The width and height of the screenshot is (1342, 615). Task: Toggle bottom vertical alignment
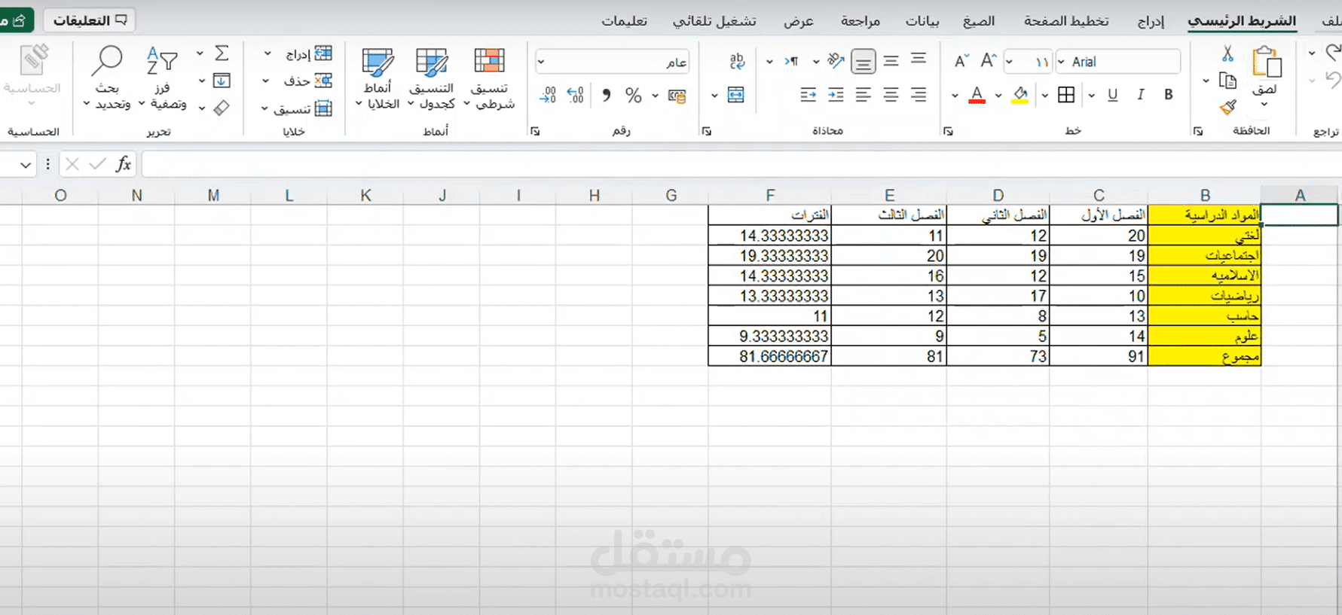click(x=864, y=62)
